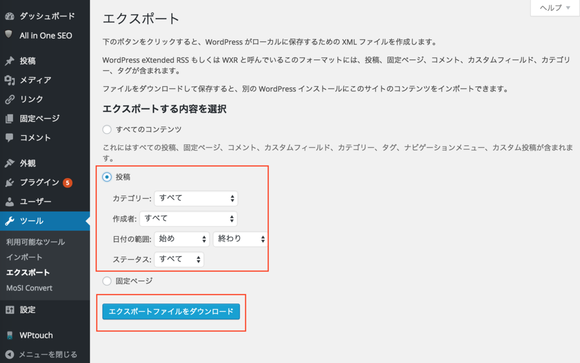Click the chain link icon beside リンク
Viewport: 580px width, 363px height.
[10, 99]
